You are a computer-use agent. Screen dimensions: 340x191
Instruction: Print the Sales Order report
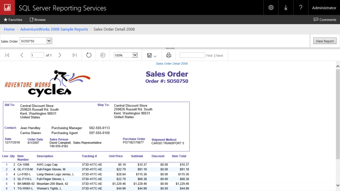click(x=168, y=55)
